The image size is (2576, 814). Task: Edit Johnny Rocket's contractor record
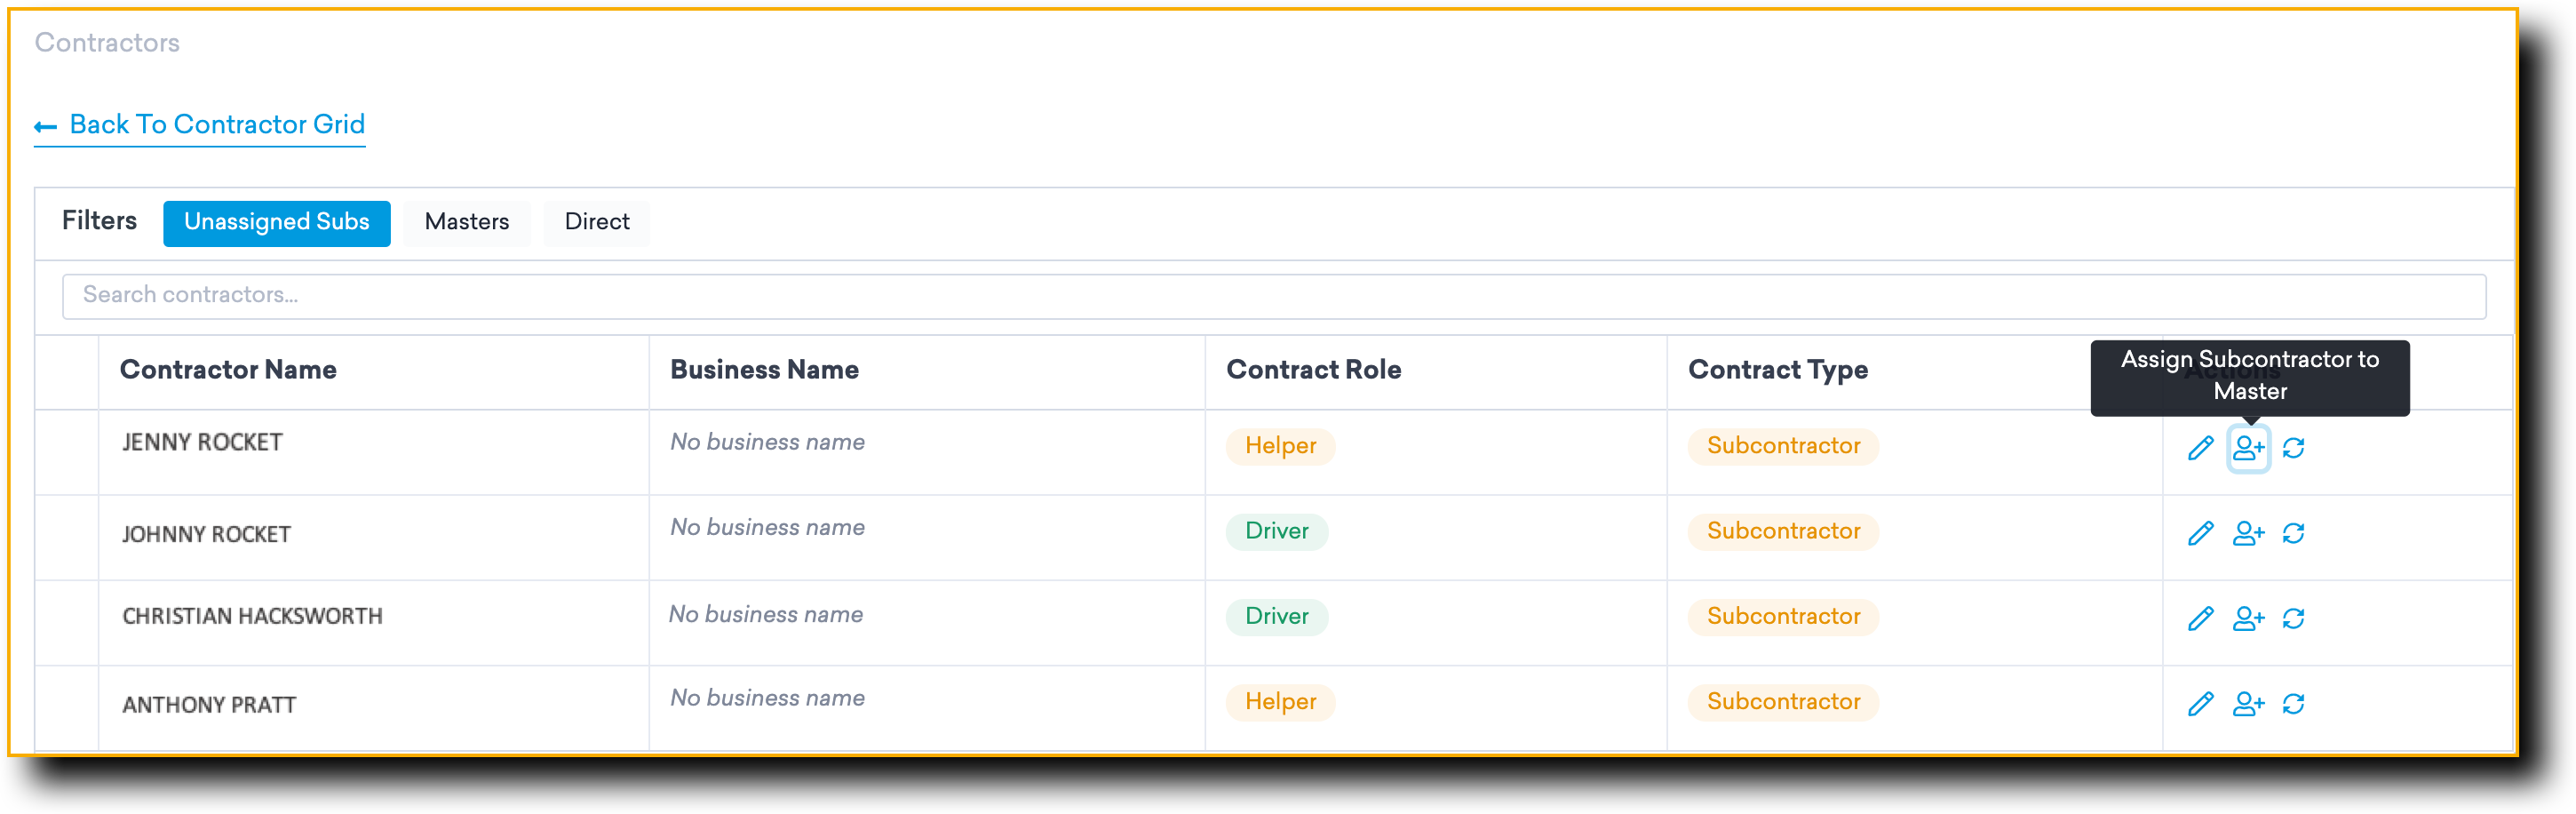pyautogui.click(x=2200, y=533)
